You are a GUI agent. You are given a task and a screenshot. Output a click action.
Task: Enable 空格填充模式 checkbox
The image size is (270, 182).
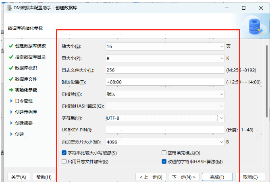click(164, 153)
